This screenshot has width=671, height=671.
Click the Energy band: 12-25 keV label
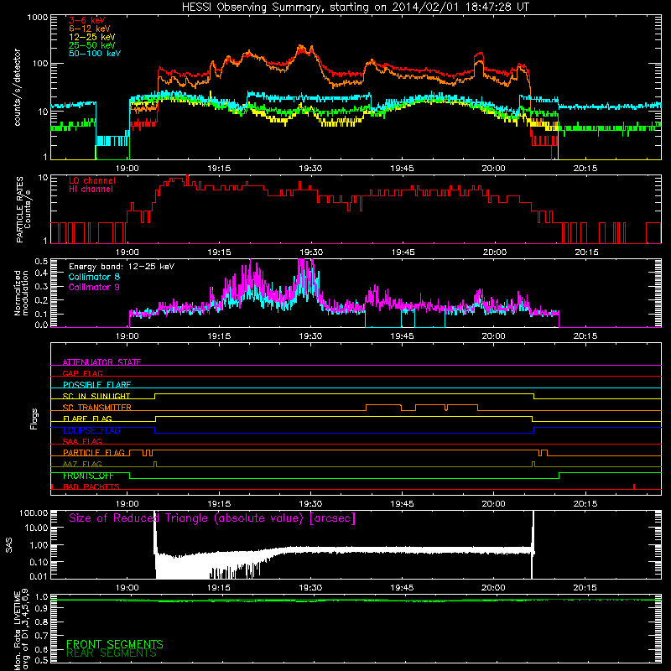pyautogui.click(x=122, y=267)
